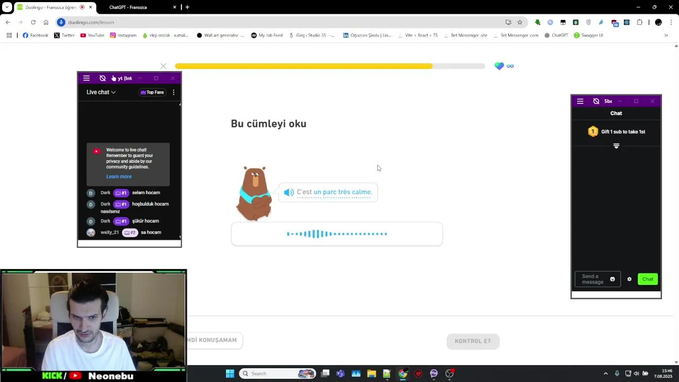Image resolution: width=679 pixels, height=382 pixels.
Task: Open the My Job Feed bookmark
Action: tap(267, 36)
